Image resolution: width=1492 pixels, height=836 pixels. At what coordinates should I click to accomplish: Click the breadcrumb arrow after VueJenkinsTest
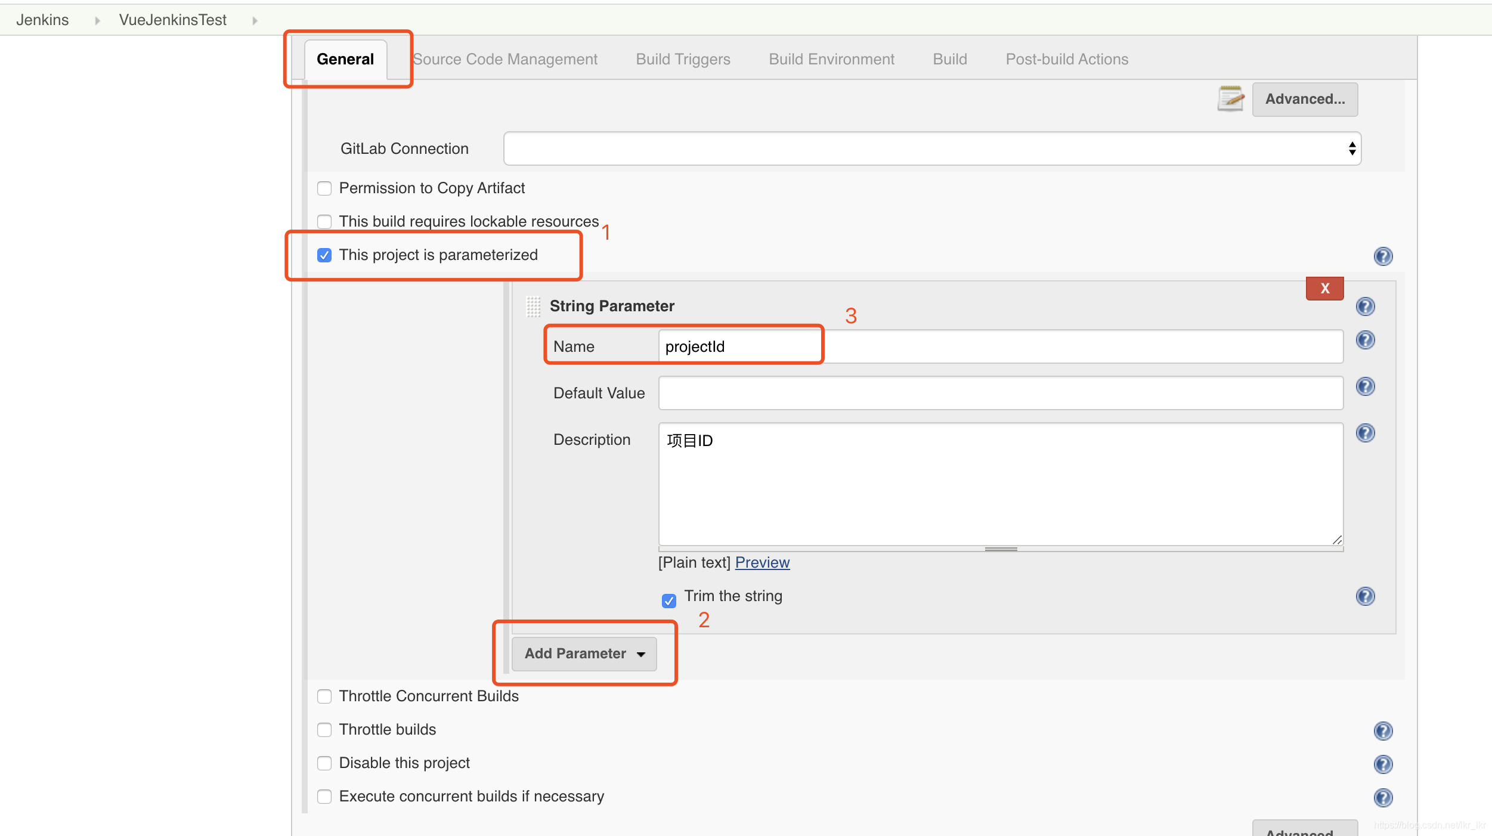point(255,20)
